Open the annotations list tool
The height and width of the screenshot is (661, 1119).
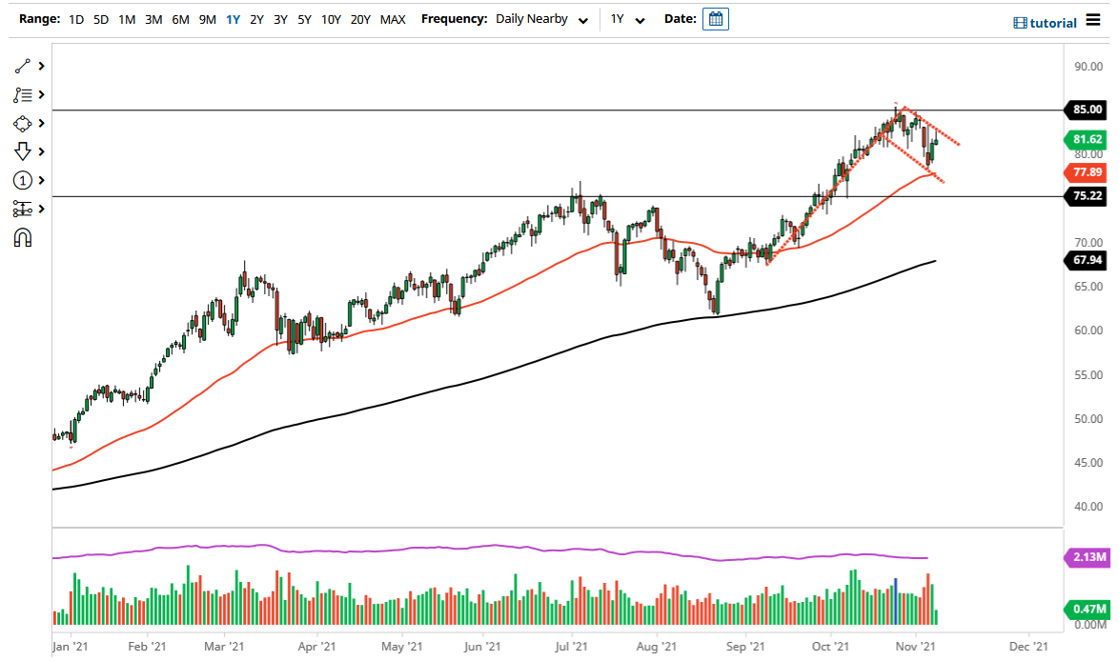(21, 94)
